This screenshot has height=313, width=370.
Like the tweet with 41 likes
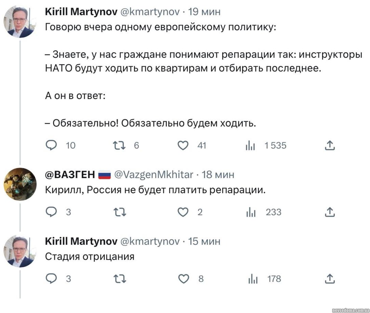coord(183,145)
